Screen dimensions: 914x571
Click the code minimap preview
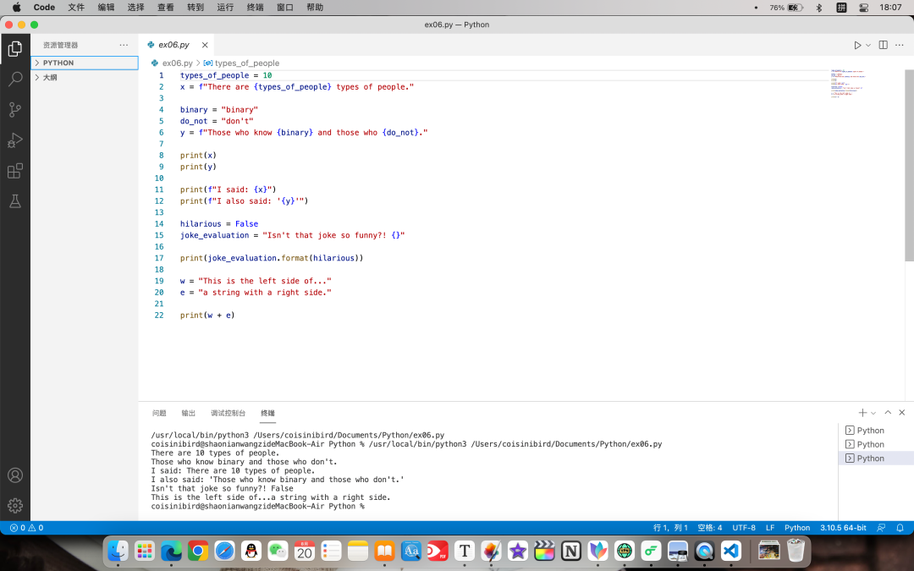pos(846,83)
